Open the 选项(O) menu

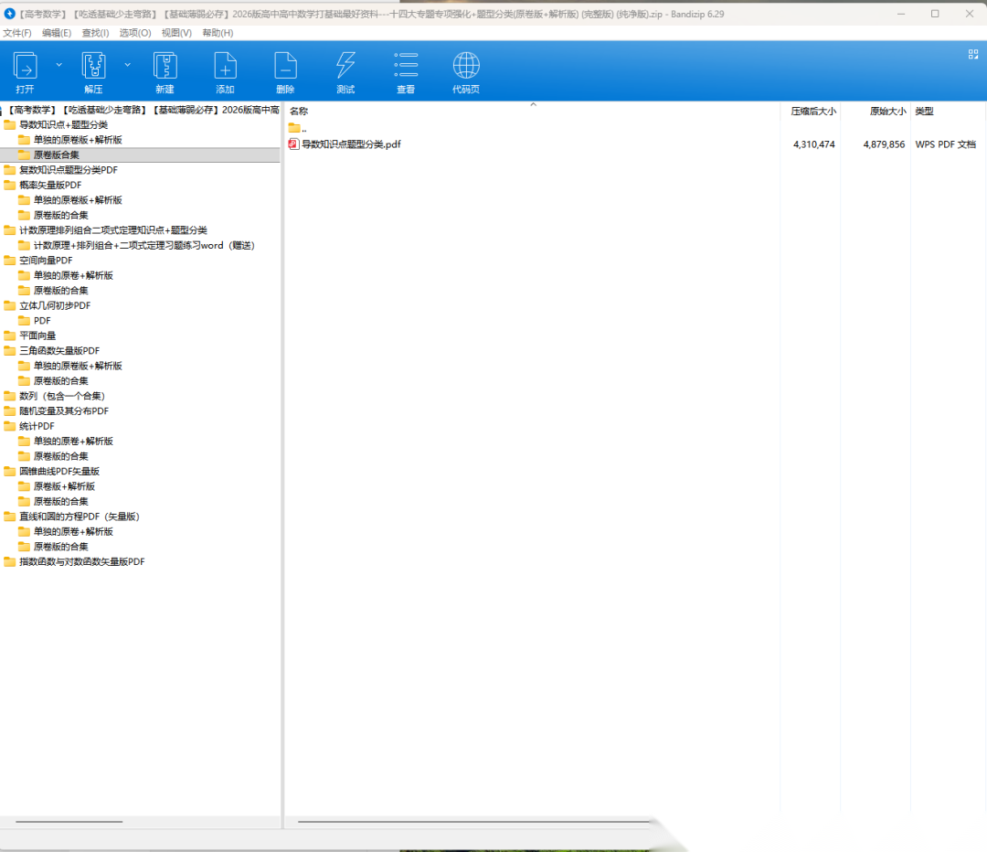click(135, 33)
